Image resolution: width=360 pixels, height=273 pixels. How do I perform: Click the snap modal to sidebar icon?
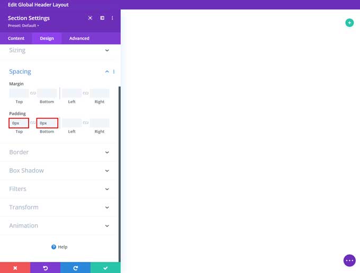tap(102, 18)
